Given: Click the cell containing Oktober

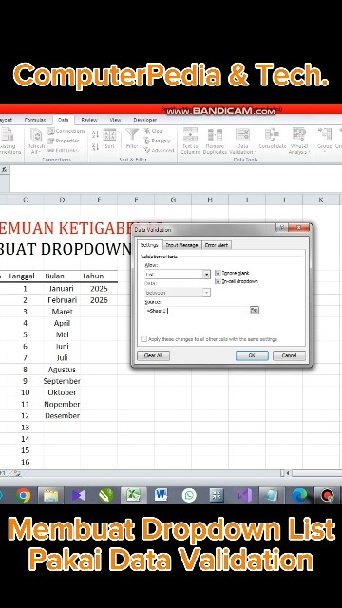Looking at the screenshot, I should click(62, 392).
